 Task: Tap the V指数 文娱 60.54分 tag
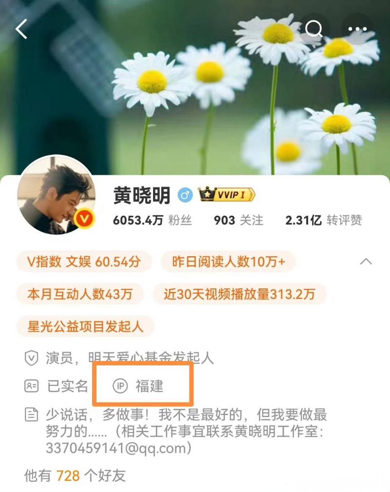[x=84, y=262]
